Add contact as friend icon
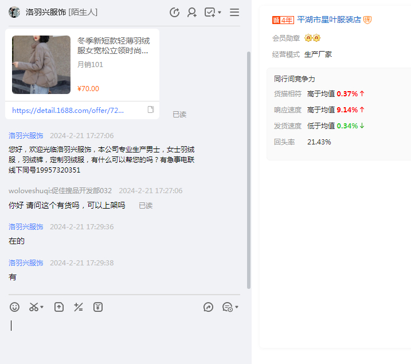Image resolution: width=411 pixels, height=364 pixels. [x=192, y=12]
